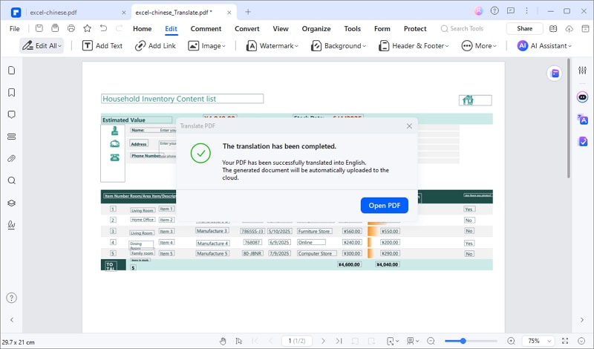Screen dimensions: 594x349
Task: Open the bookmarks panel icon
Action: point(12,93)
